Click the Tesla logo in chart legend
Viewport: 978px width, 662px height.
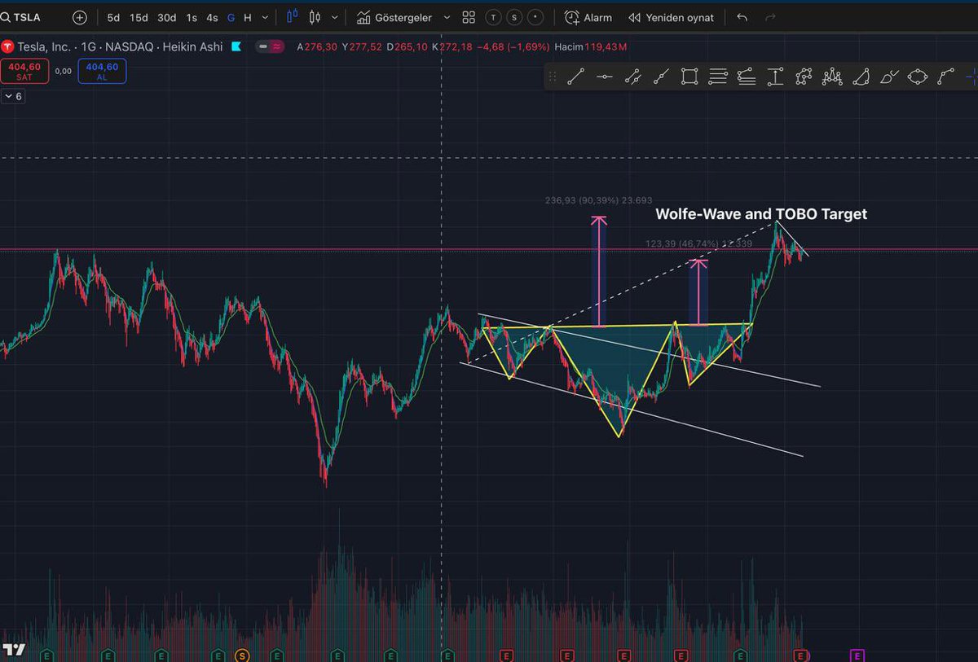(7, 46)
